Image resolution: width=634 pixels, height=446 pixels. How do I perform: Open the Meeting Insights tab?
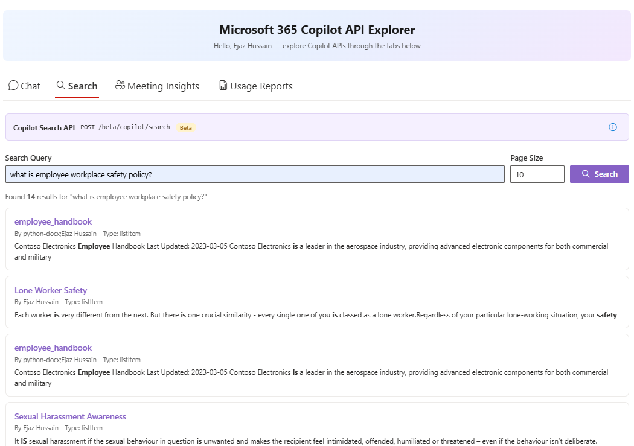[x=157, y=85]
